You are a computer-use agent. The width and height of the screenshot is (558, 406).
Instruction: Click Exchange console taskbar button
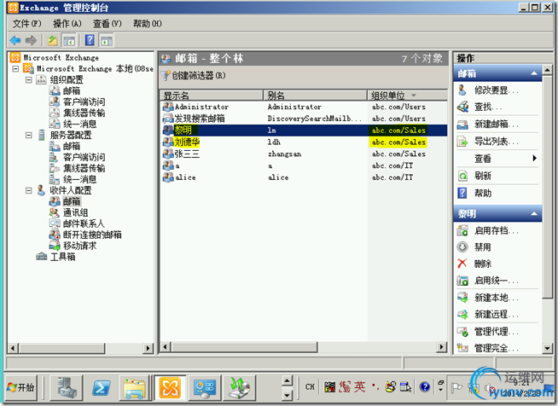tap(170, 388)
